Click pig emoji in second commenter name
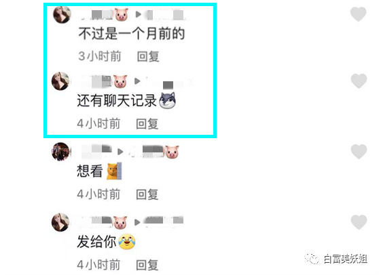The image size is (379, 275). tap(120, 81)
